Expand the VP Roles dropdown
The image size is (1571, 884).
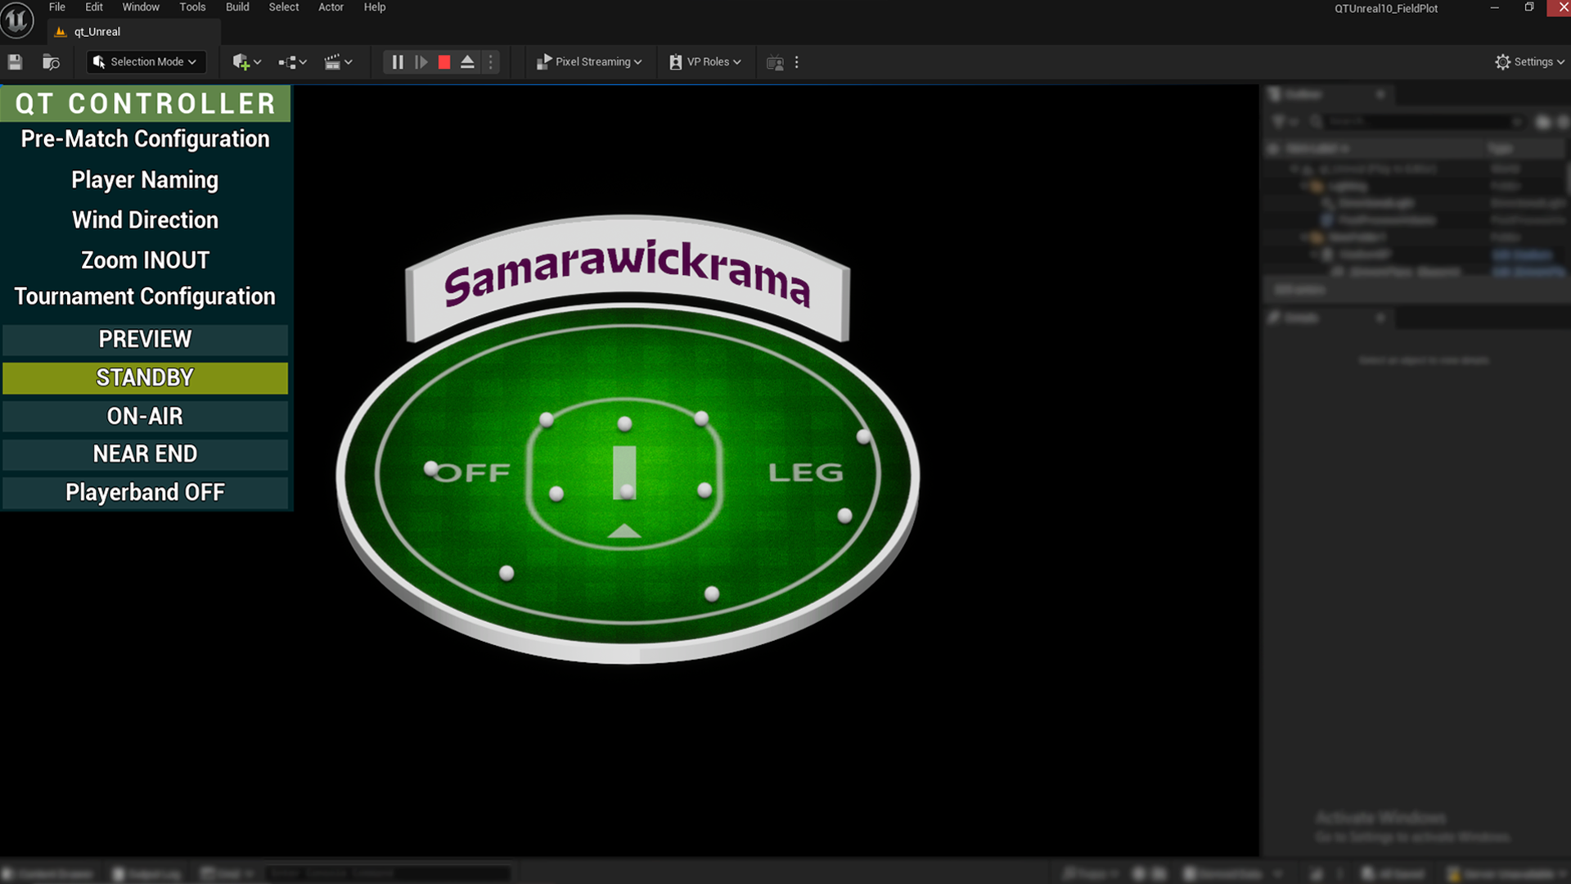pyautogui.click(x=705, y=62)
